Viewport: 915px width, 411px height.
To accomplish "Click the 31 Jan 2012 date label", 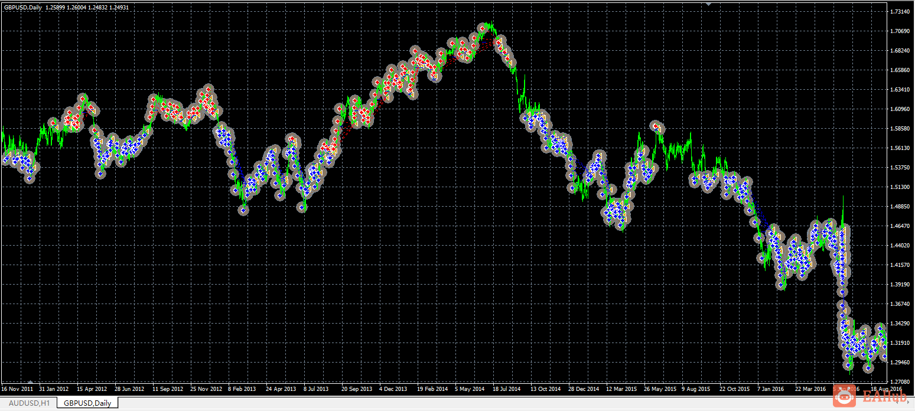I will click(x=53, y=389).
